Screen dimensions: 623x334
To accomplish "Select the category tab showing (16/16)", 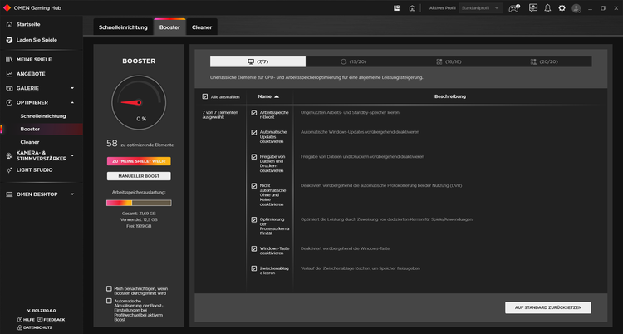I will [449, 61].
